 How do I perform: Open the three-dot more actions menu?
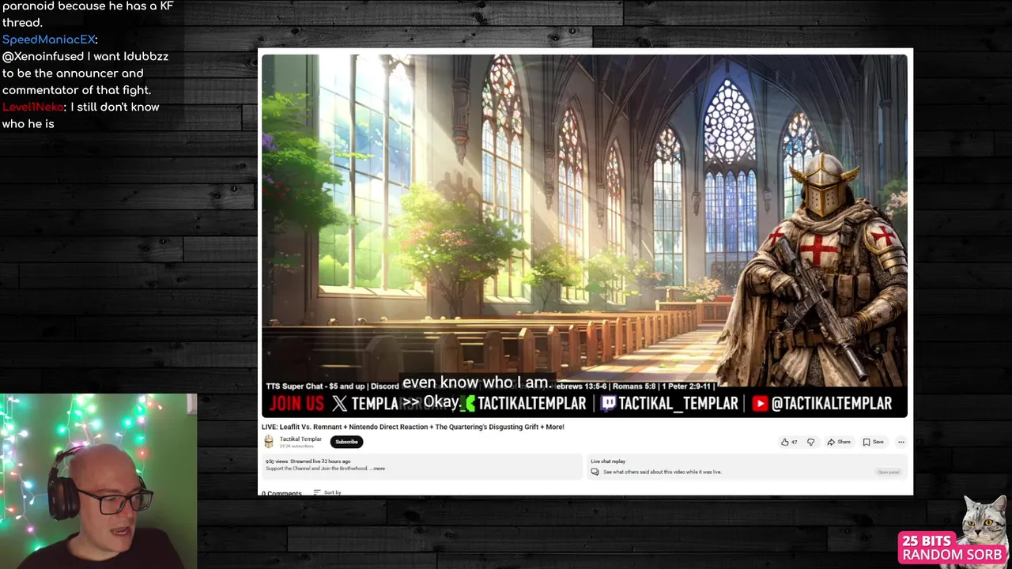click(901, 442)
